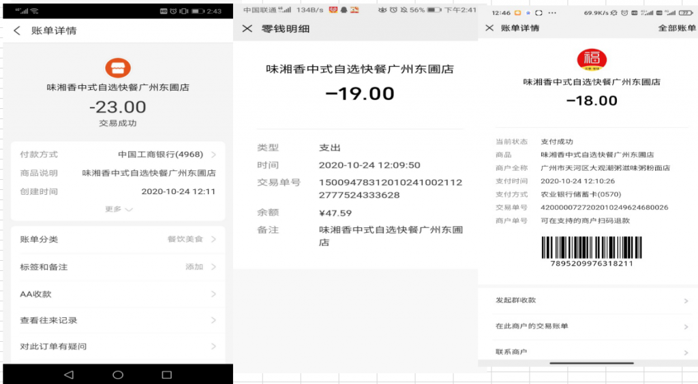Open the AA收款 option
The width and height of the screenshot is (698, 384).
tap(117, 294)
